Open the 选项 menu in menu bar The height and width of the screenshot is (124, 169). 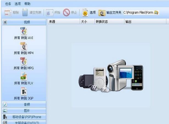coord(18,4)
